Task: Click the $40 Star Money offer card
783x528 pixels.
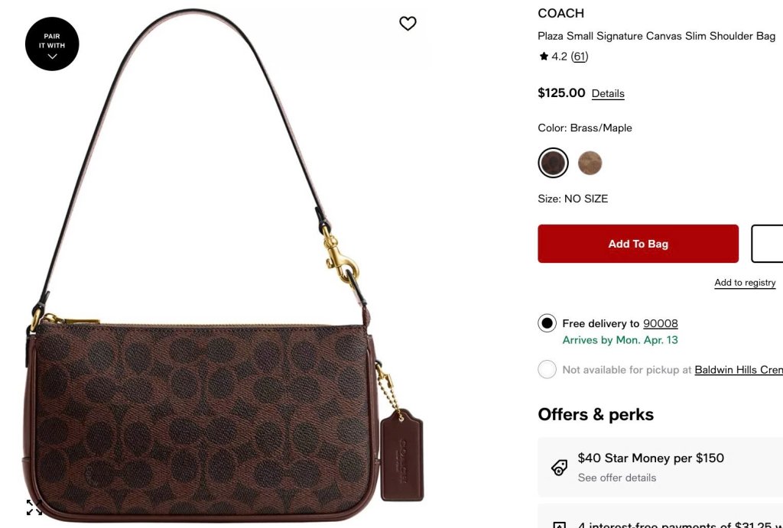Action: [x=660, y=467]
